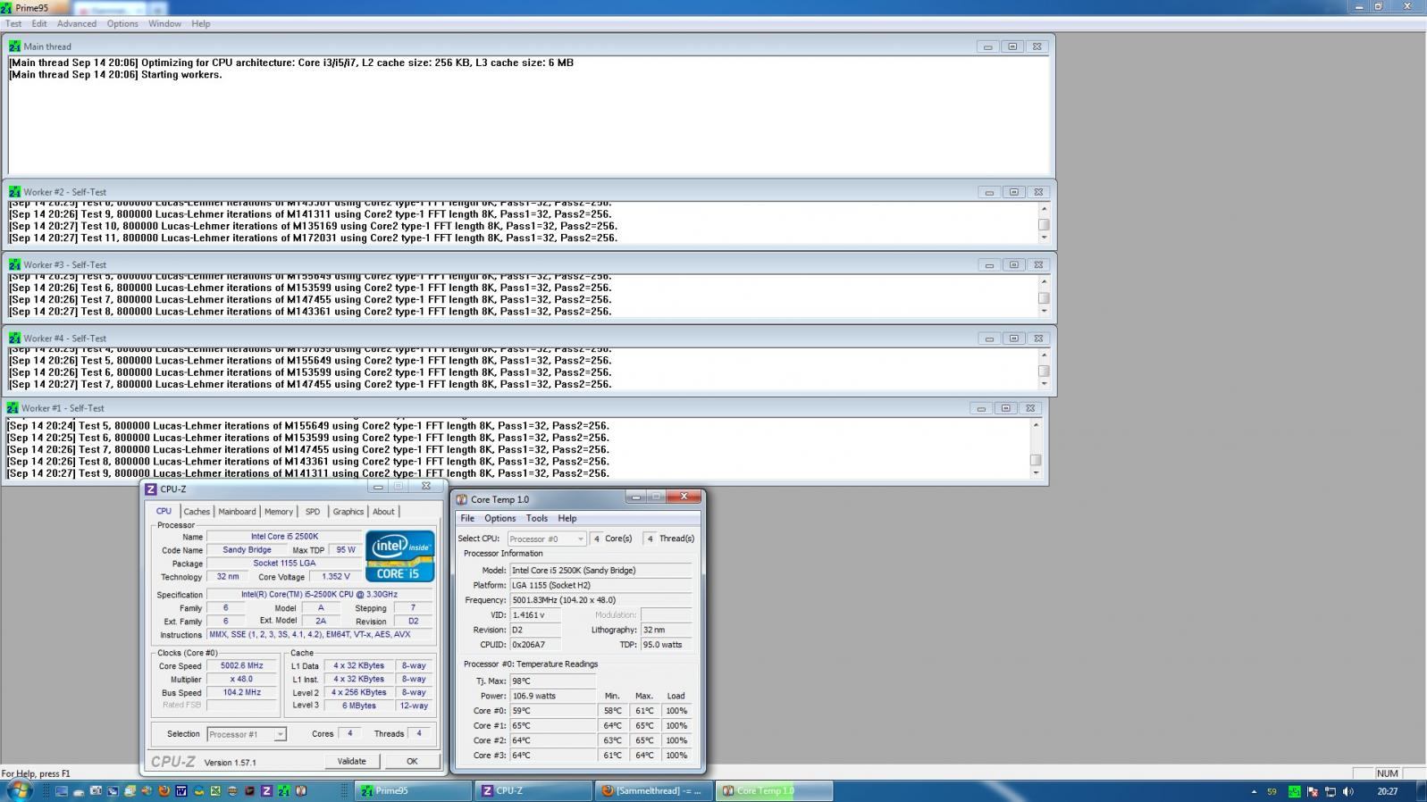Switch to the Memory tab in CPU-Z
Screen dimensions: 1427x802
pyautogui.click(x=279, y=512)
